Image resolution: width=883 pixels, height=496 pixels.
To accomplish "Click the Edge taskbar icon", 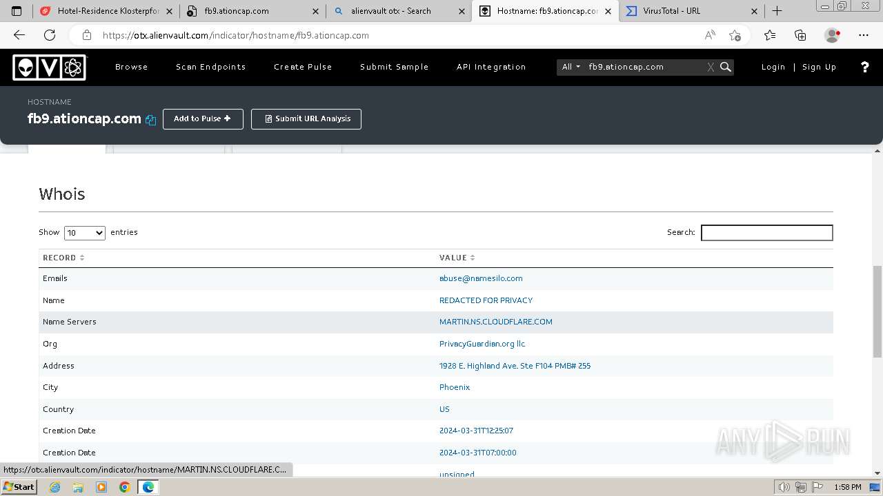I will coord(148,487).
